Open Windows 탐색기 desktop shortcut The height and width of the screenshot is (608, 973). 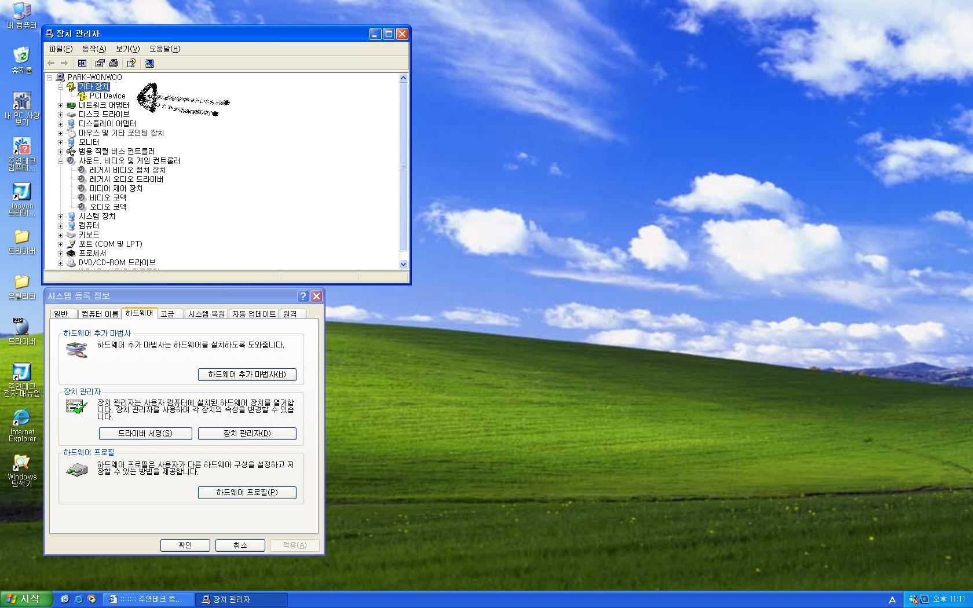[21, 470]
